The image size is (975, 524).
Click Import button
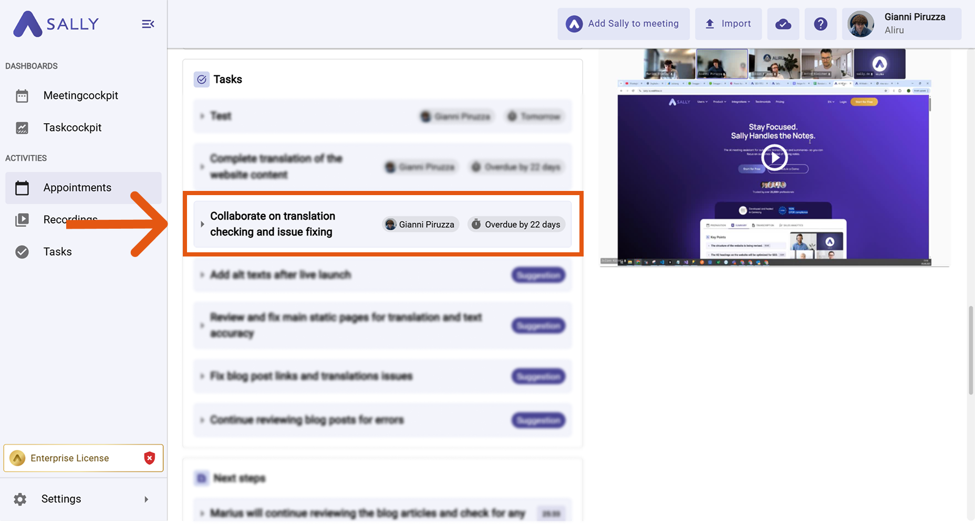728,24
